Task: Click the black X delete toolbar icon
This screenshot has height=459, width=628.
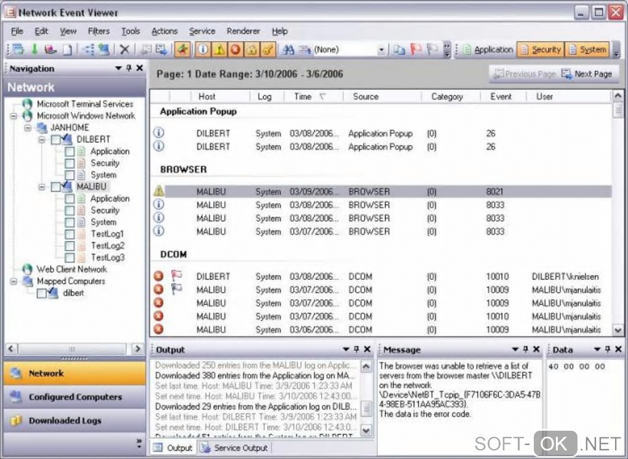Action: (124, 50)
